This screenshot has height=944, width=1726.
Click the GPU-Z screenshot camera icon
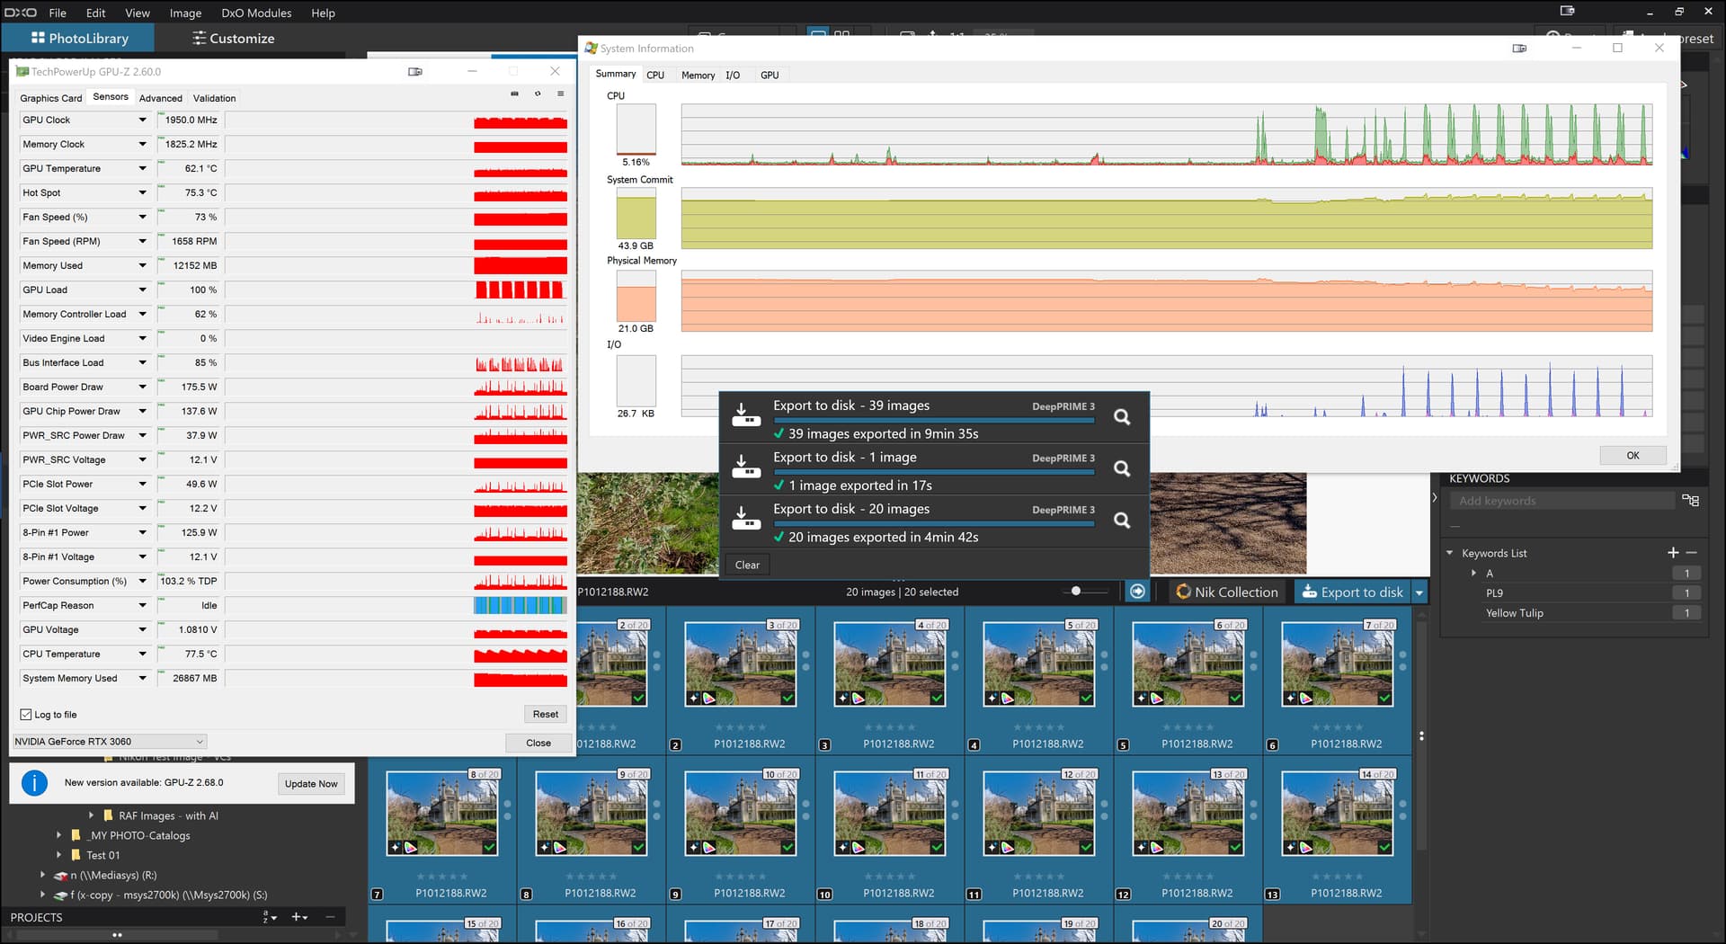pyautogui.click(x=514, y=94)
